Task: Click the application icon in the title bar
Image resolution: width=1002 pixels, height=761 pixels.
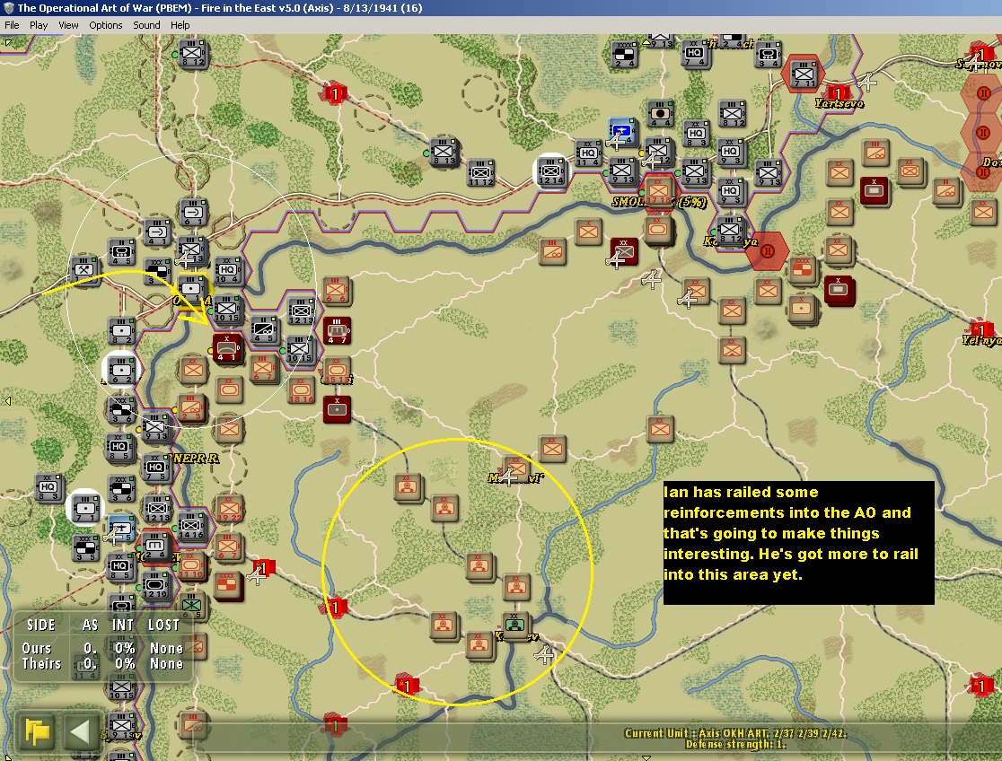Action: (x=8, y=8)
